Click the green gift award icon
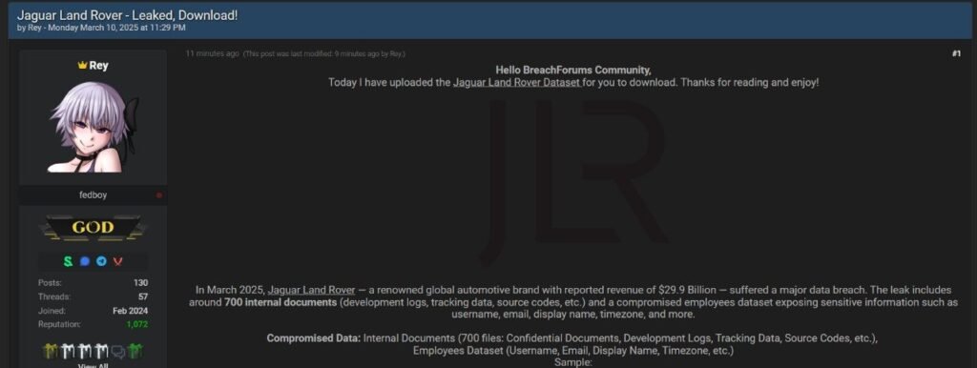The width and height of the screenshot is (977, 368). 135,351
